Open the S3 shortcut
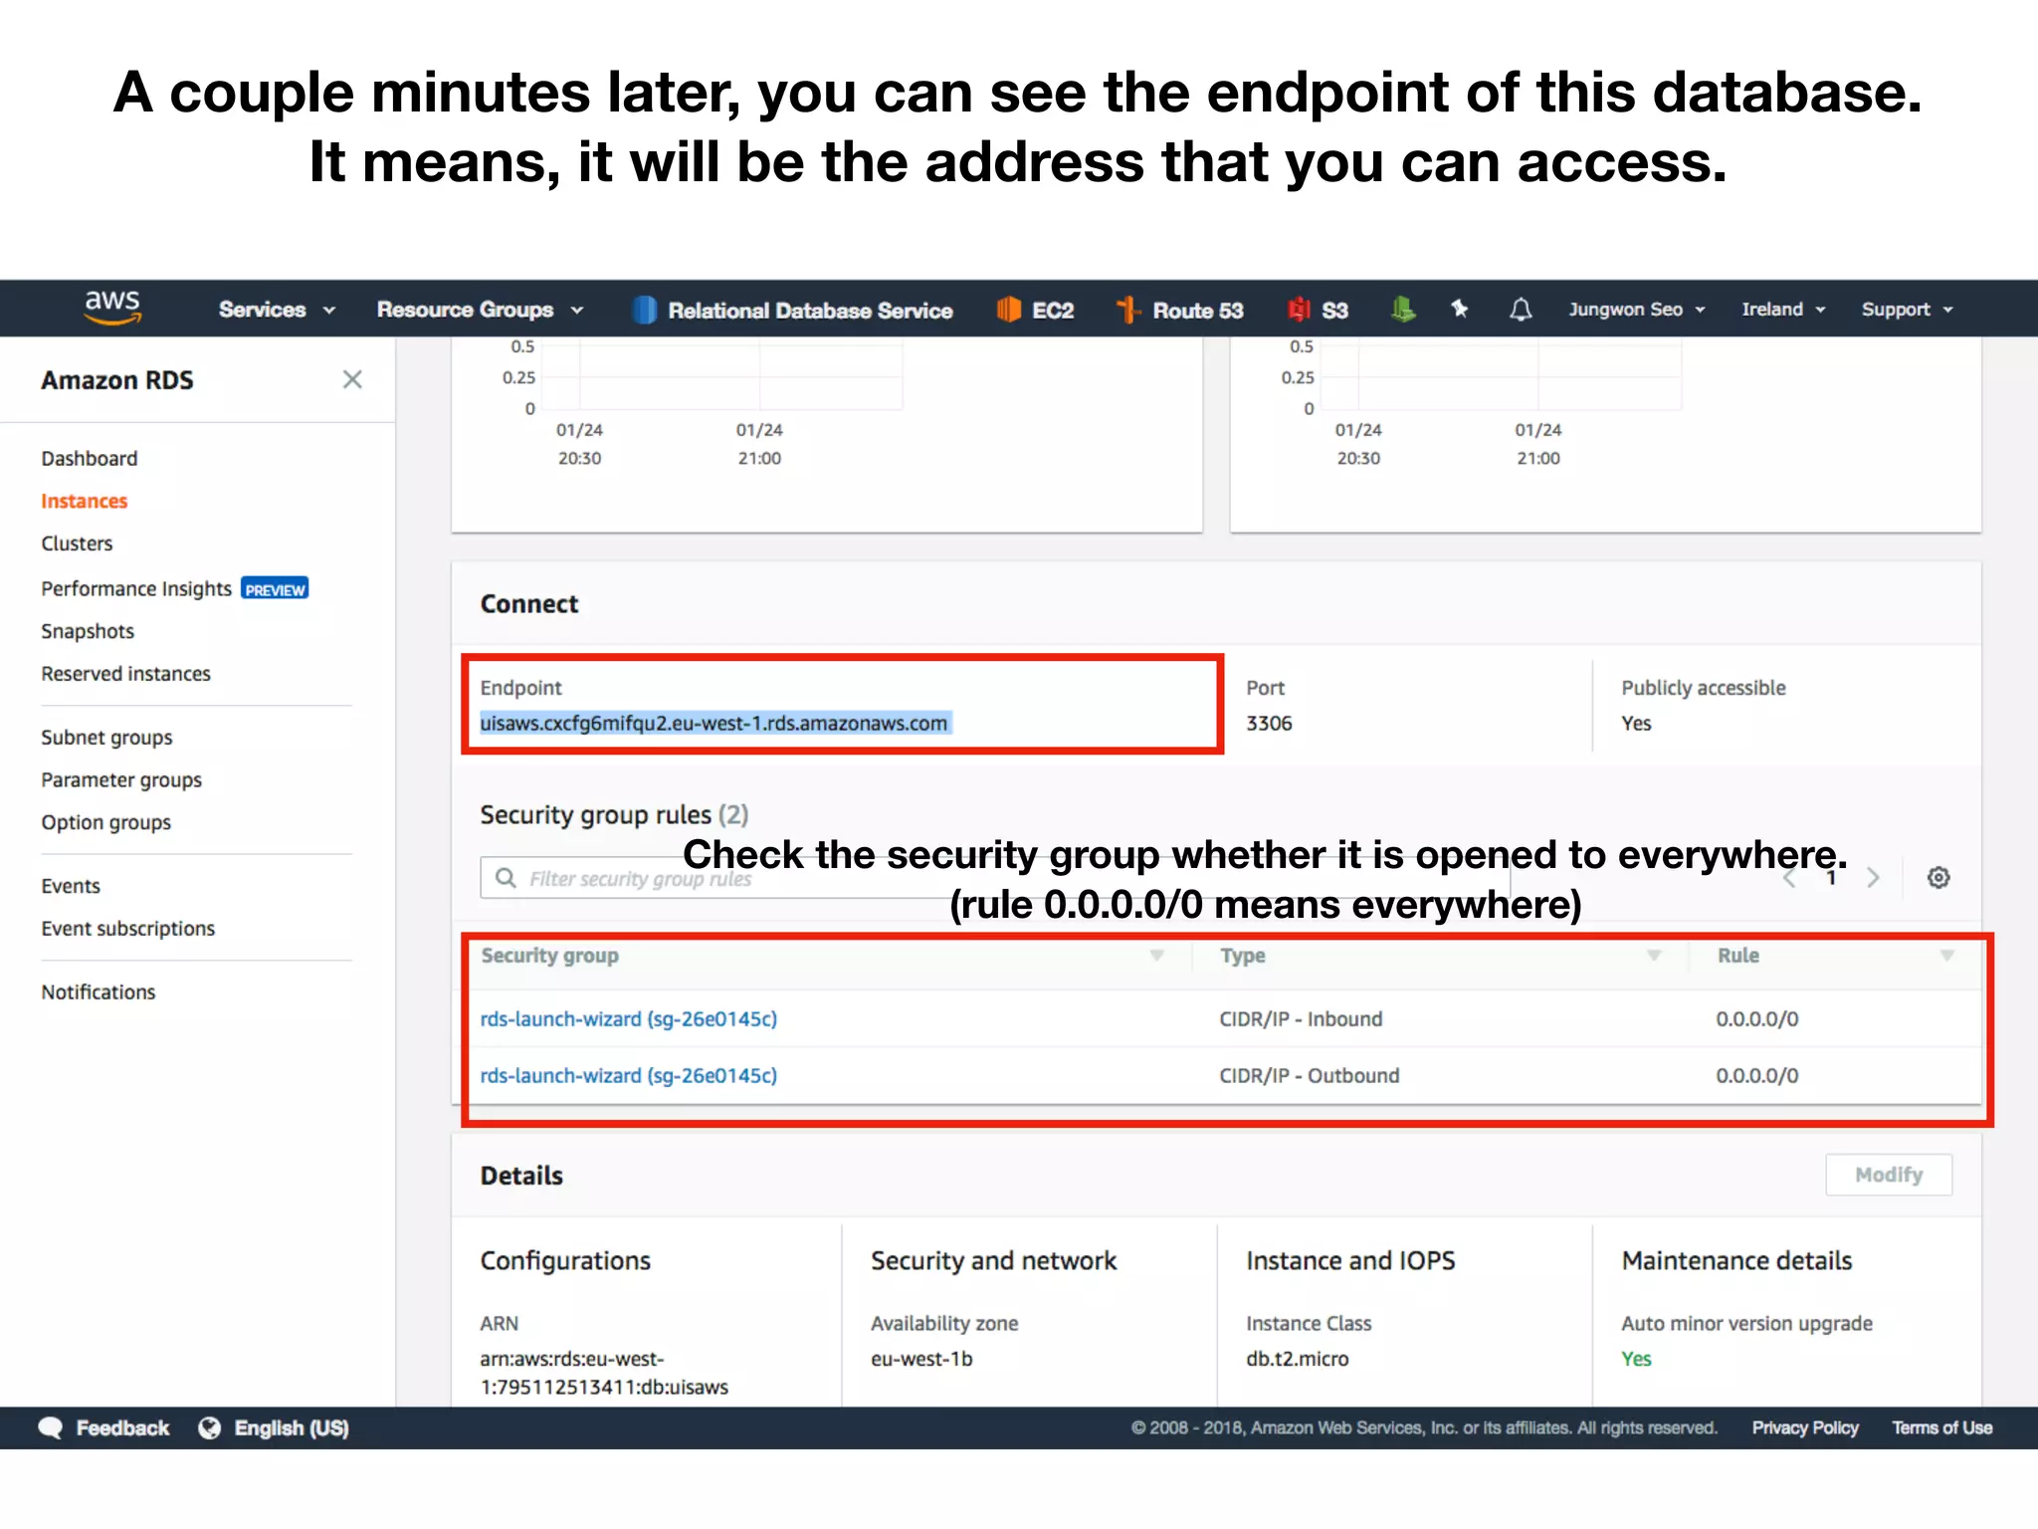Viewport: 2038px width, 1529px height. point(1318,310)
